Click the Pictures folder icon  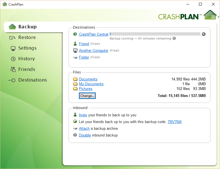point(75,89)
